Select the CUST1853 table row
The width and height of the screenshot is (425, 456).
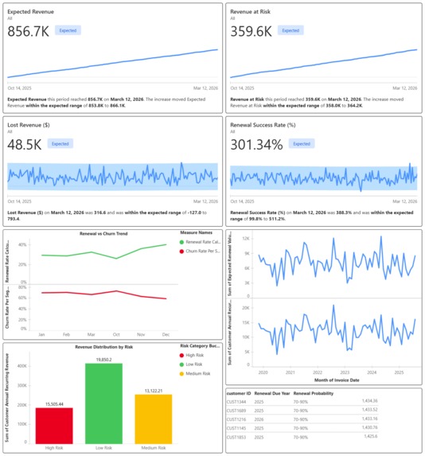coord(302,437)
